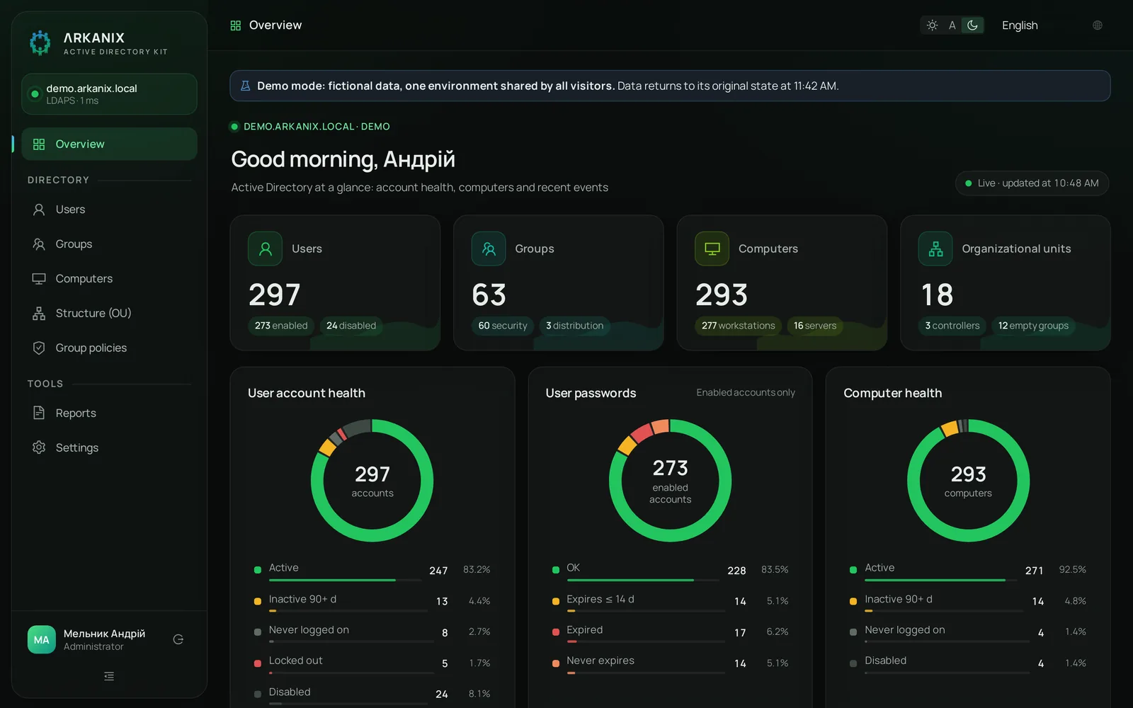
Task: Click the Users card person icon
Action: [266, 249]
